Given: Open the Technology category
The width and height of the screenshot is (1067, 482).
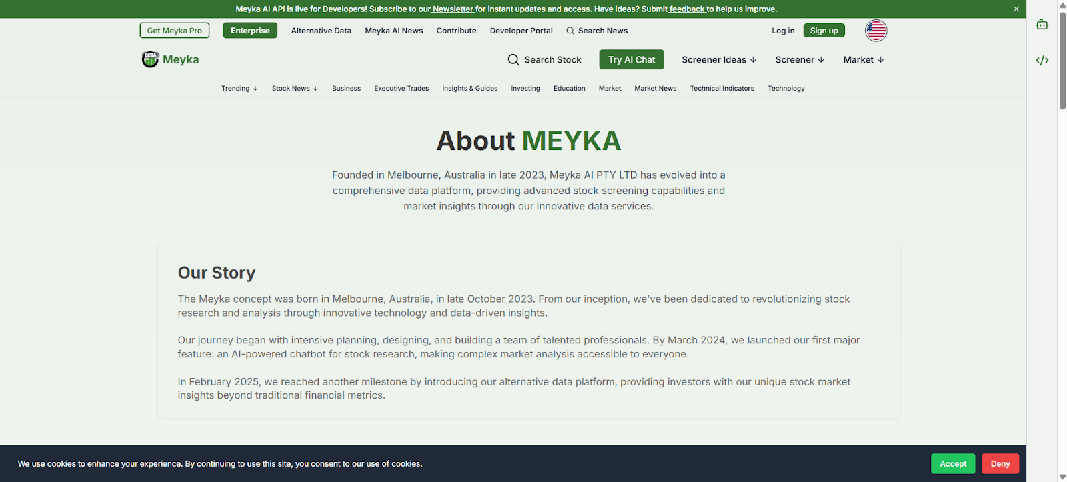Looking at the screenshot, I should pyautogui.click(x=786, y=88).
